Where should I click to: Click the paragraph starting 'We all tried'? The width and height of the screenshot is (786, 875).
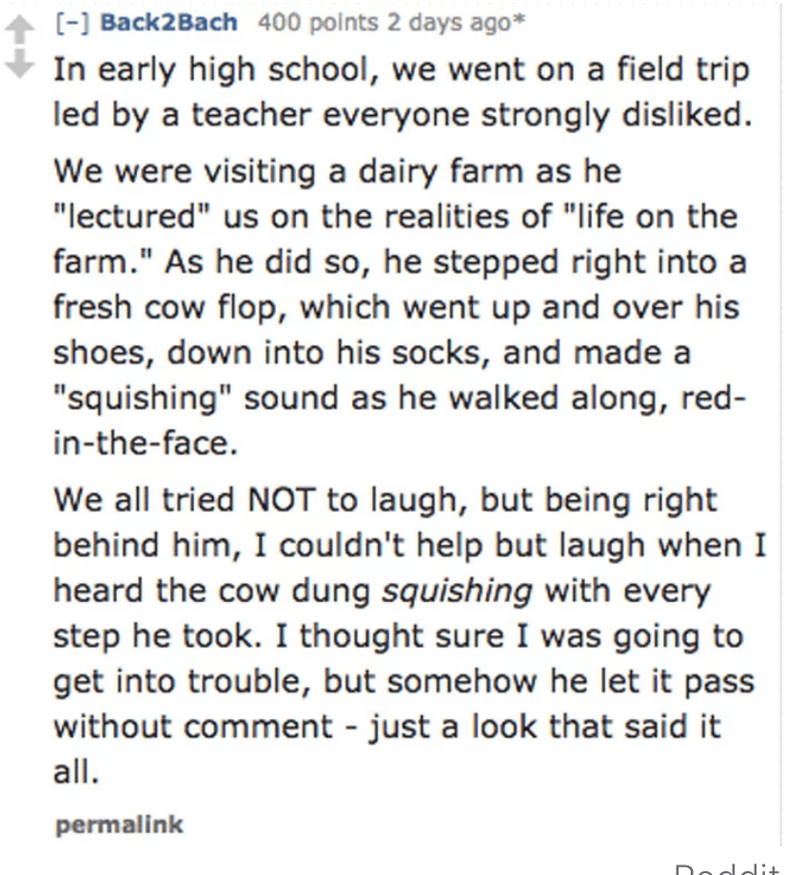tap(410, 636)
